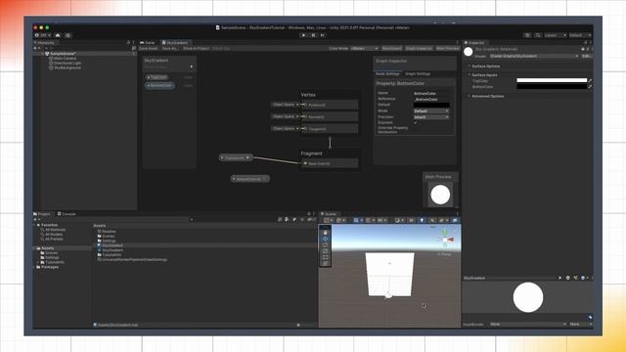626x352 pixels.
Task: Open the search icon in the top right toolbar
Action: pyautogui.click(x=538, y=35)
